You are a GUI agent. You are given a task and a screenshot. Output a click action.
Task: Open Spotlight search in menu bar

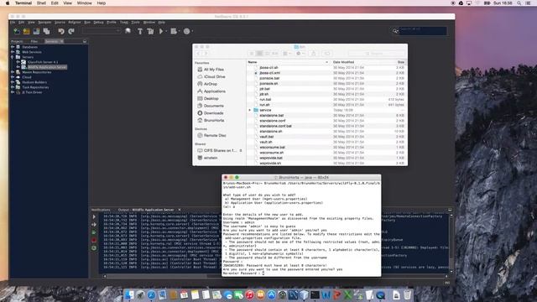click(519, 3)
